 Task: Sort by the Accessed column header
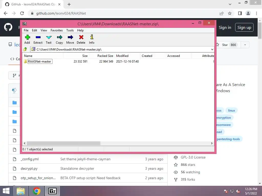[178, 56]
